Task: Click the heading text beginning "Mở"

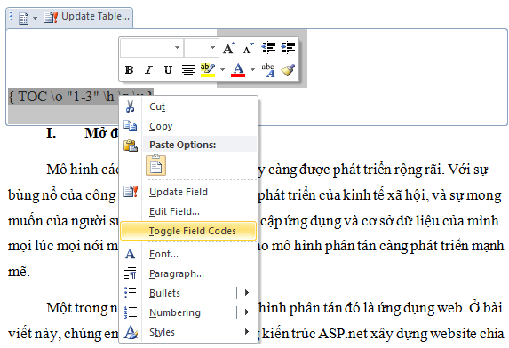Action: tap(101, 132)
